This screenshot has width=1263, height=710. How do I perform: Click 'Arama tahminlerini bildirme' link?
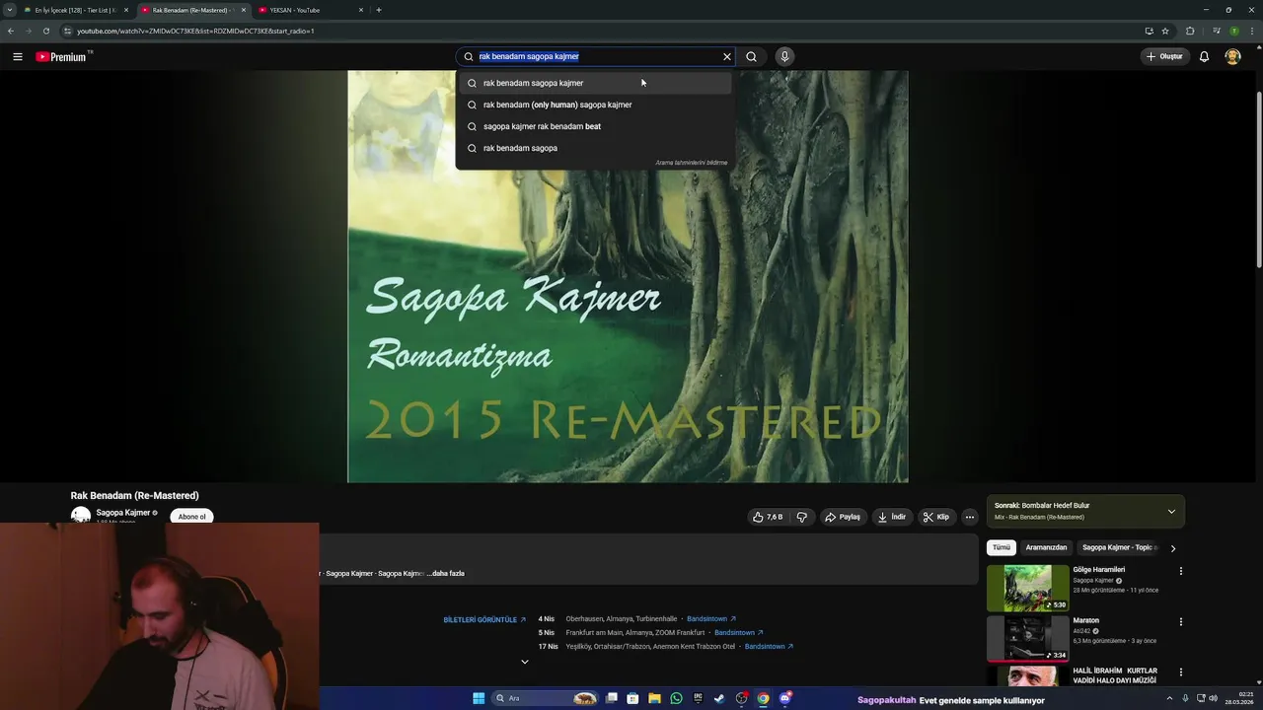[691, 163]
